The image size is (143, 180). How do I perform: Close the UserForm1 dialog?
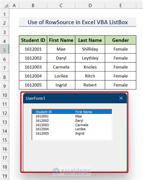click(x=121, y=98)
